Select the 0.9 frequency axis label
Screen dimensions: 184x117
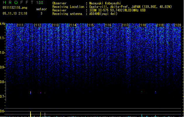(2, 67)
